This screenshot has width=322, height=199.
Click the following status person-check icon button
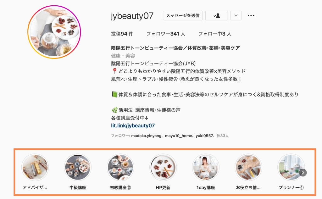[x=216, y=16]
